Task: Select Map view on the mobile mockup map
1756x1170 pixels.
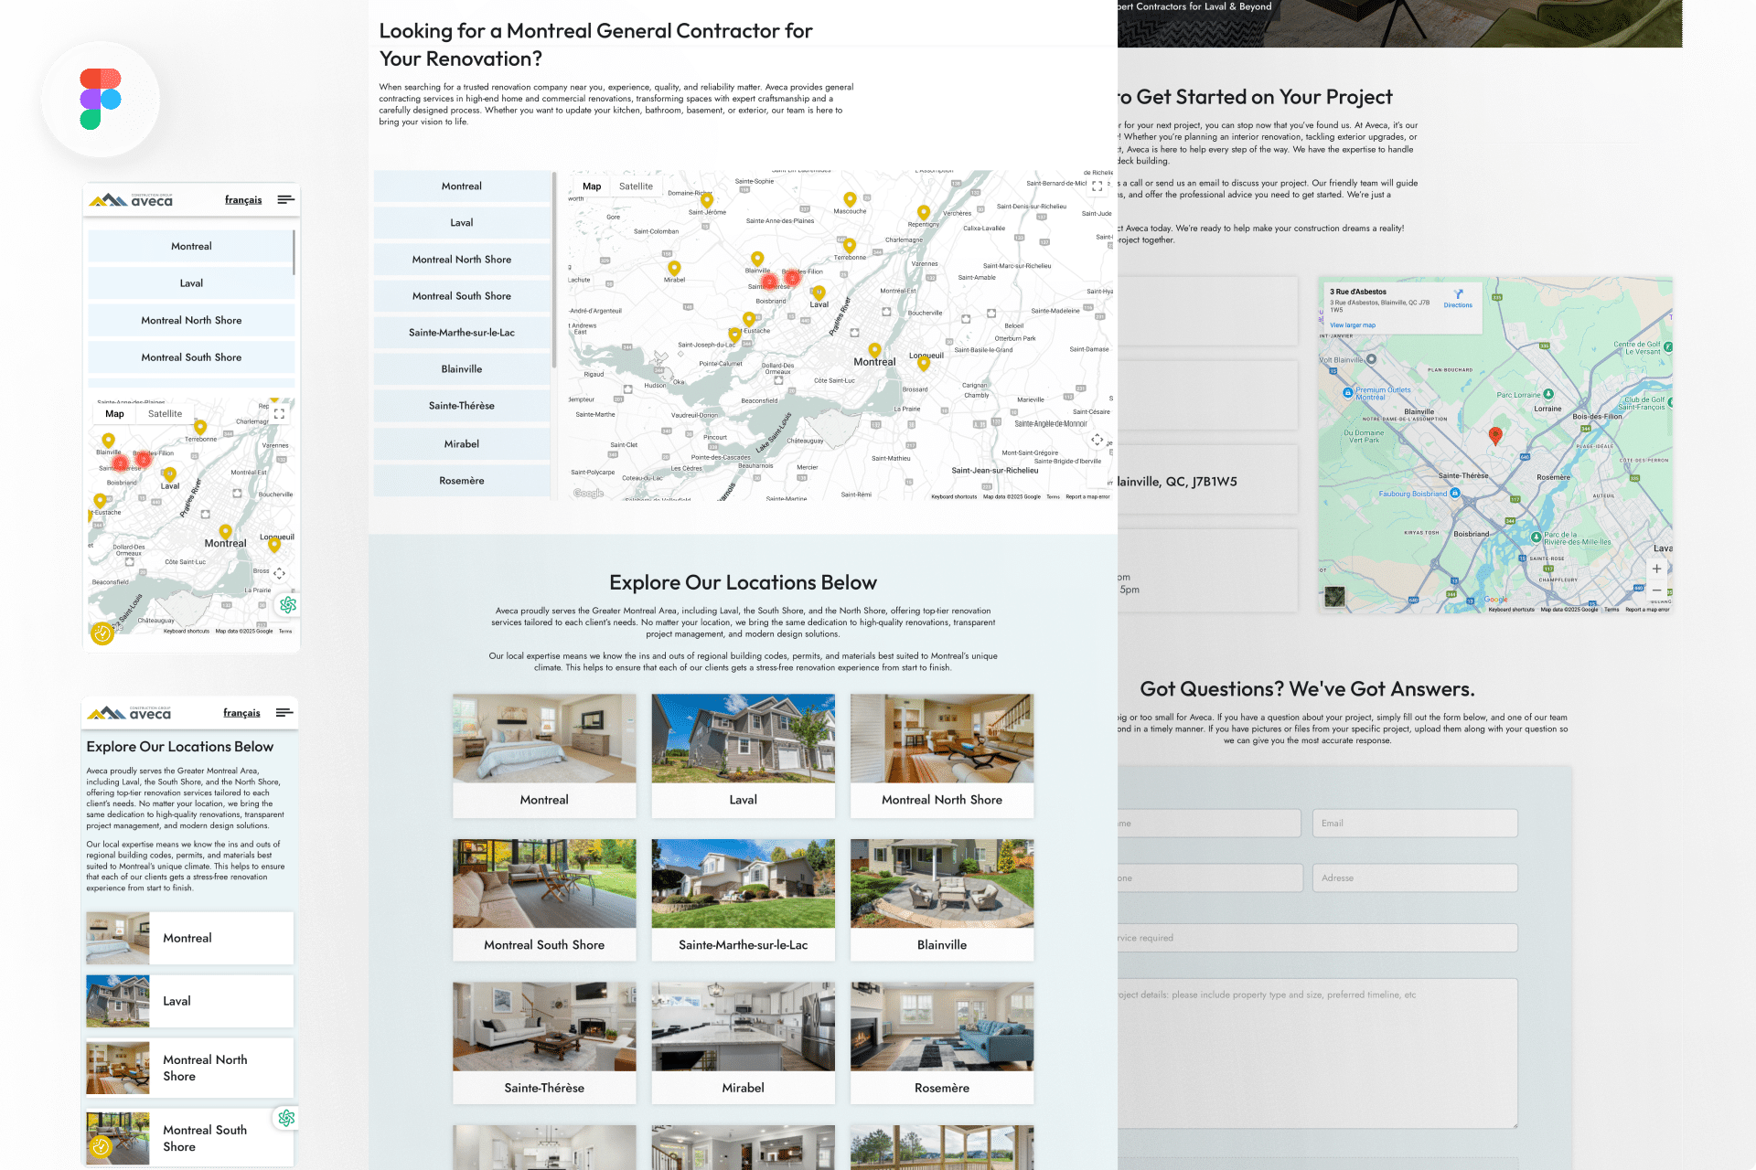Action: pyautogui.click(x=114, y=414)
